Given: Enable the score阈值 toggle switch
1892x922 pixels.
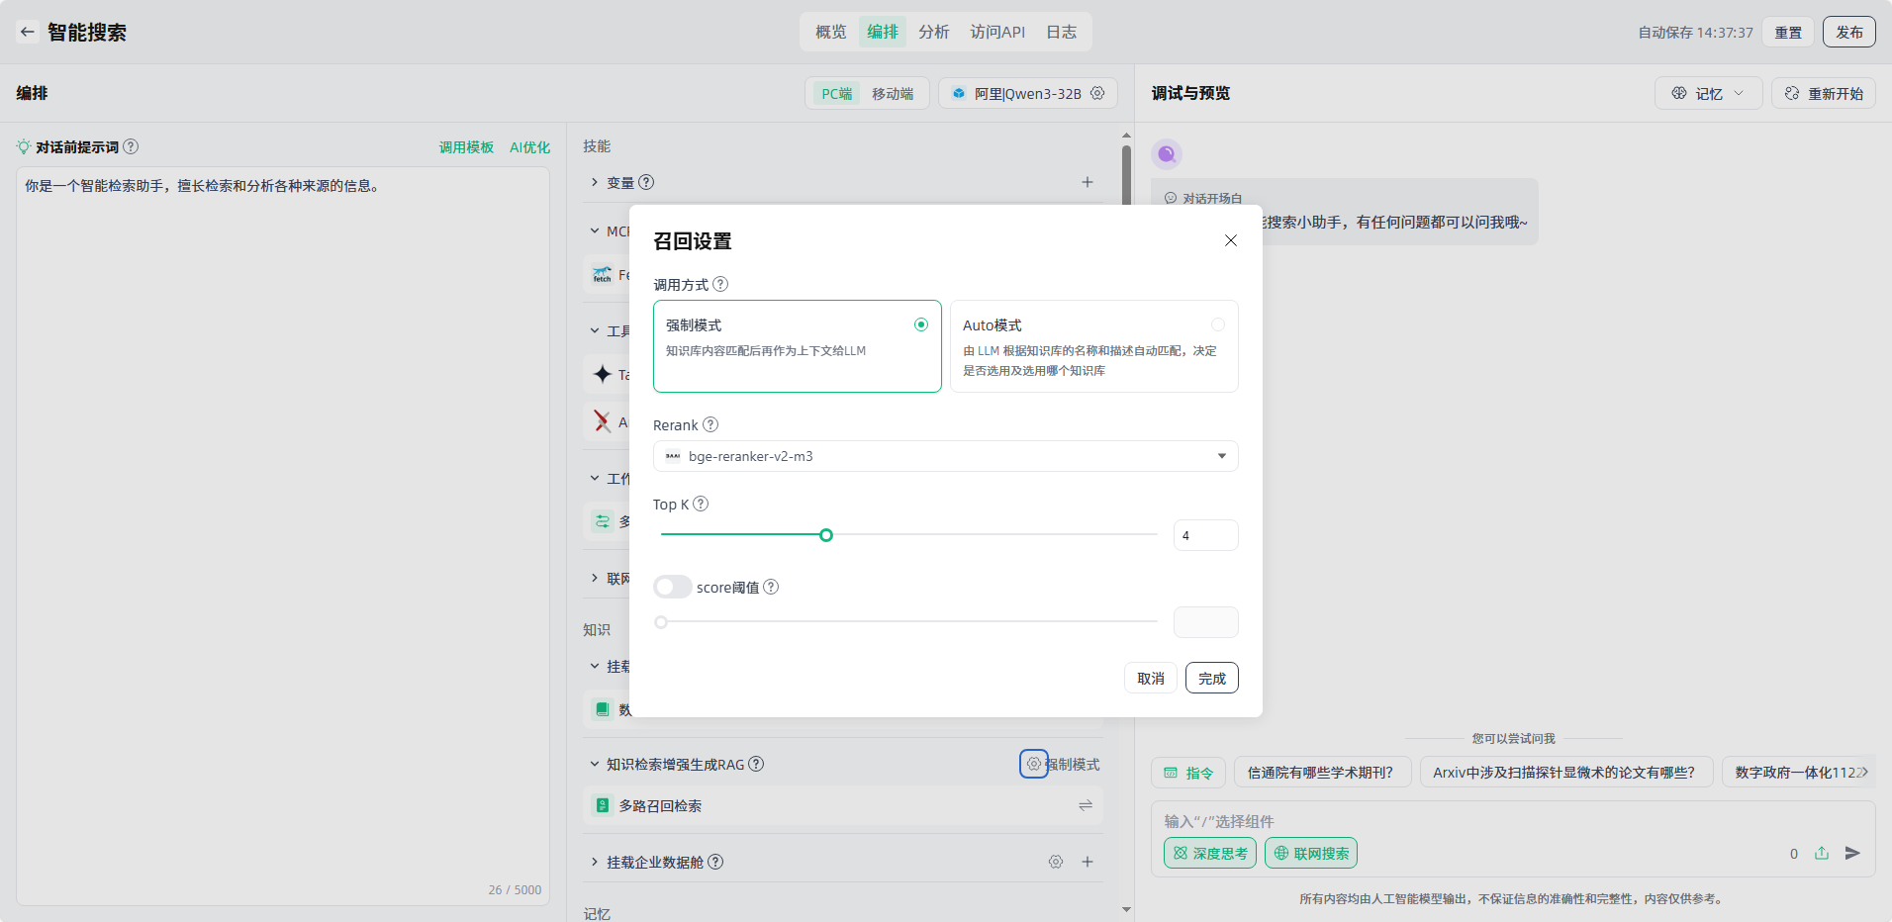Looking at the screenshot, I should 672,587.
